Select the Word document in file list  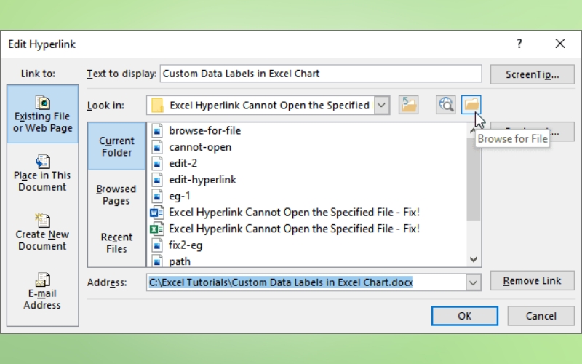(x=294, y=213)
